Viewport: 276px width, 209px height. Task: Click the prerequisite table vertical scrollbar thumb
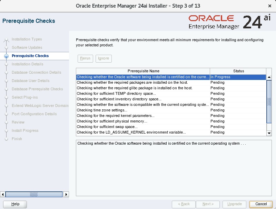tap(269, 102)
